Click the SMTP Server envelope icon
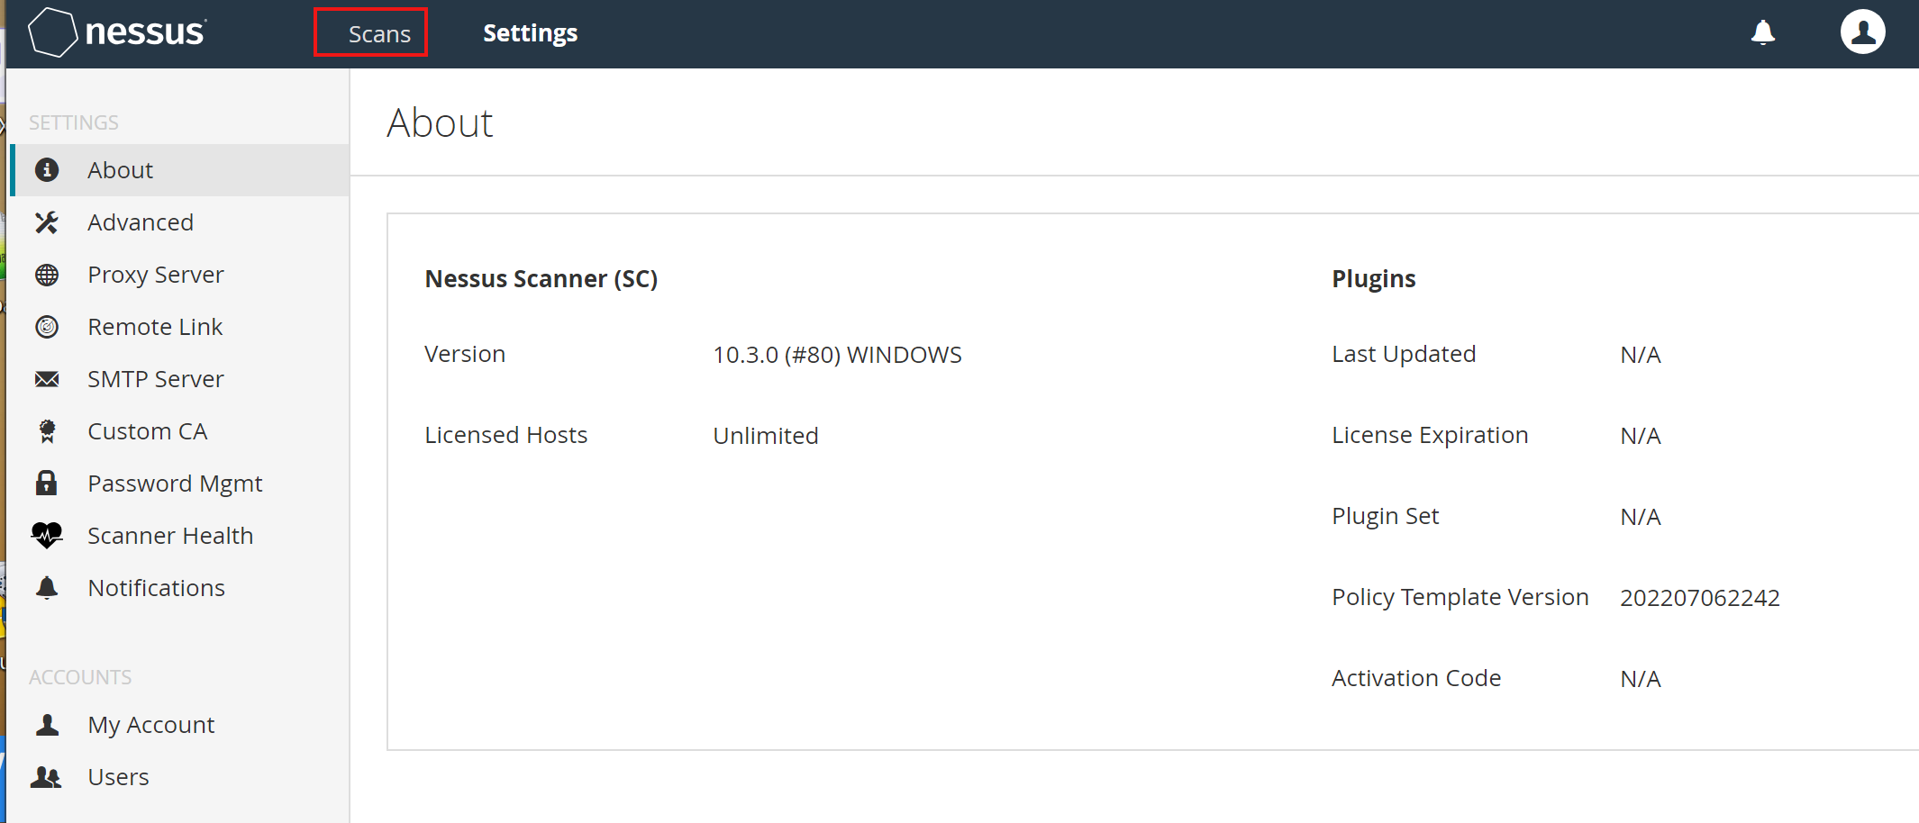 [47, 379]
